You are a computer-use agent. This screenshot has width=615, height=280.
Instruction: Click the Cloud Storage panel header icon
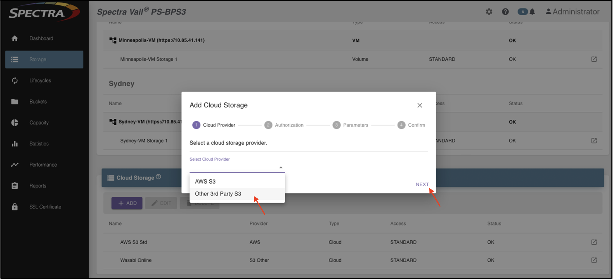pyautogui.click(x=111, y=178)
